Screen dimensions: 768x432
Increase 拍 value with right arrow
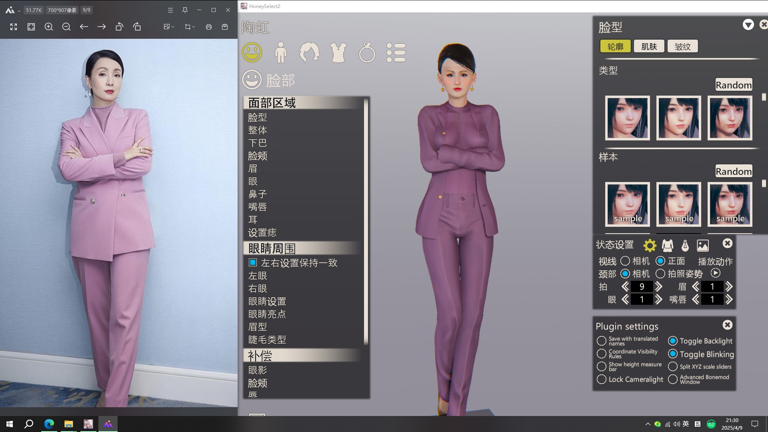coord(658,287)
